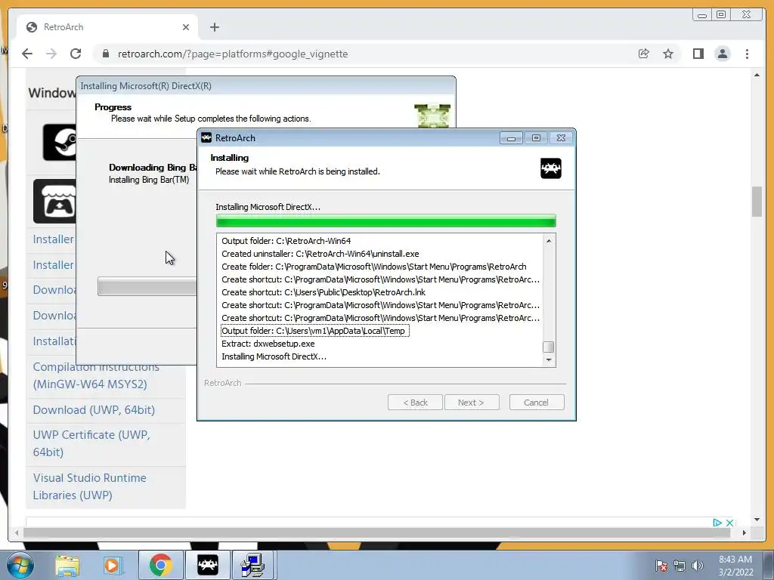The height and width of the screenshot is (580, 774).
Task: Switch to Chrome on the taskbar
Action: 160,565
